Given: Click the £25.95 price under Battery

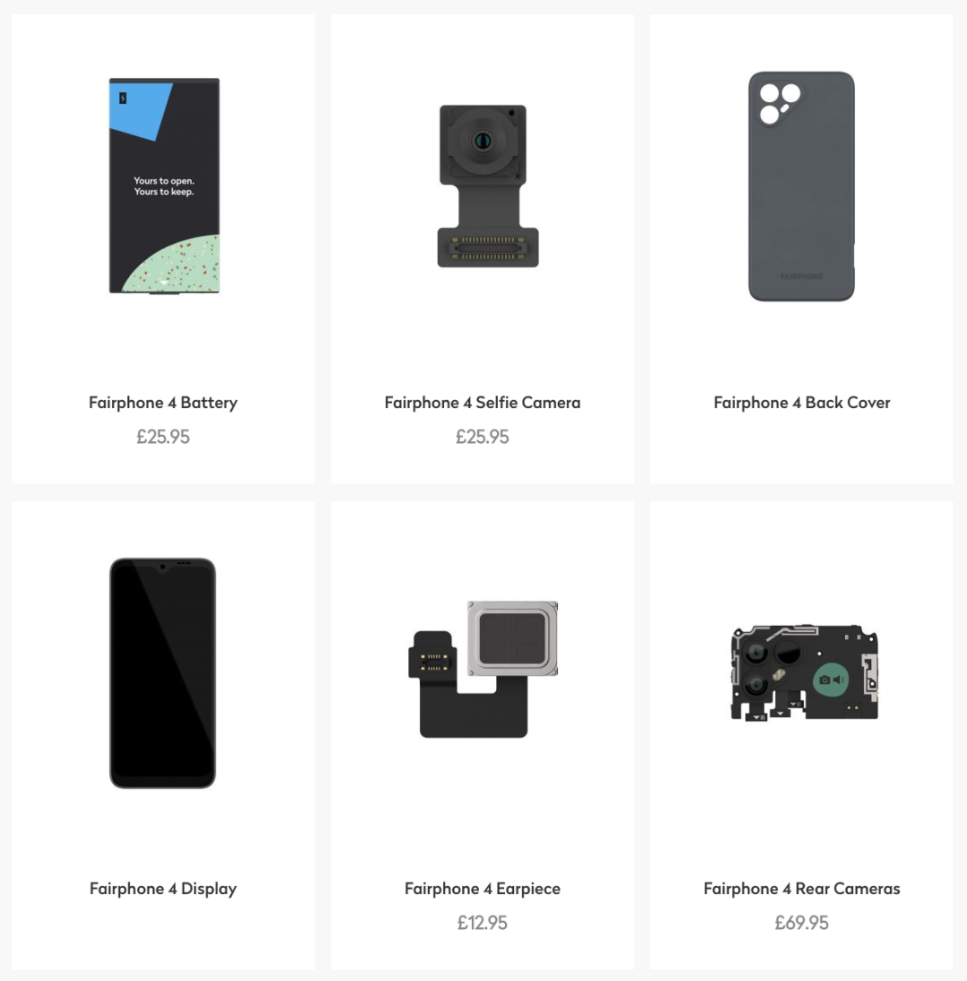Looking at the screenshot, I should tap(163, 437).
